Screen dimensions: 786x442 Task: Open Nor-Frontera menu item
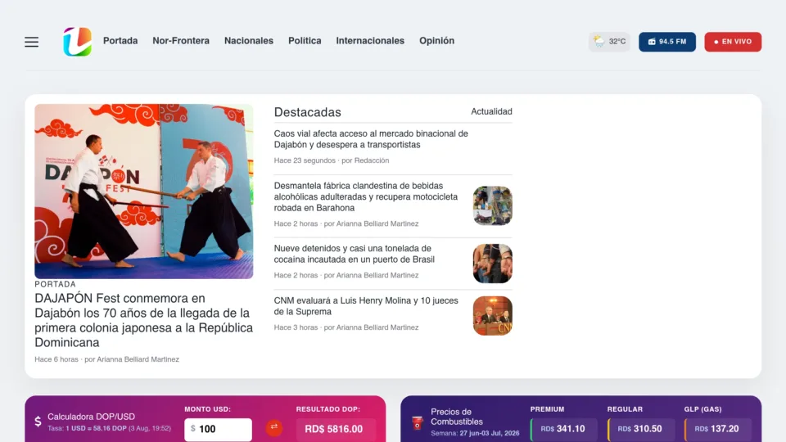(x=181, y=41)
